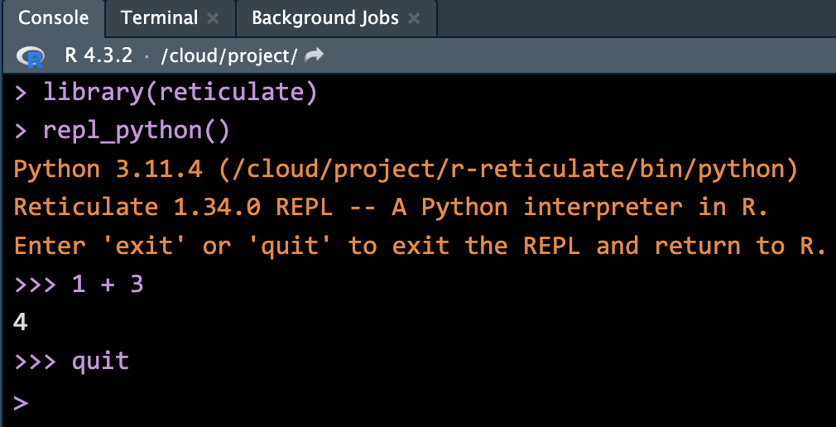Click the library(reticulate) command line
This screenshot has width=836, height=427.
pos(180,93)
